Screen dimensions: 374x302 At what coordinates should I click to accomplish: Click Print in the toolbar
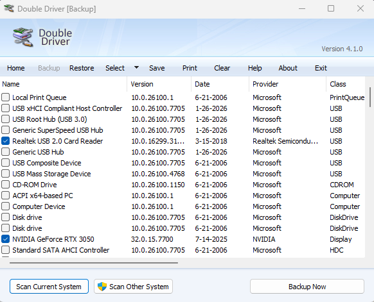(x=190, y=68)
